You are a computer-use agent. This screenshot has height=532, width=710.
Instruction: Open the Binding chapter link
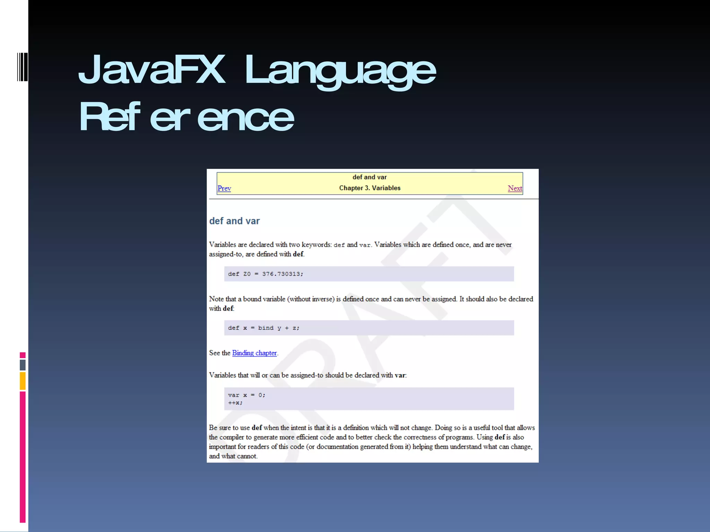point(254,353)
